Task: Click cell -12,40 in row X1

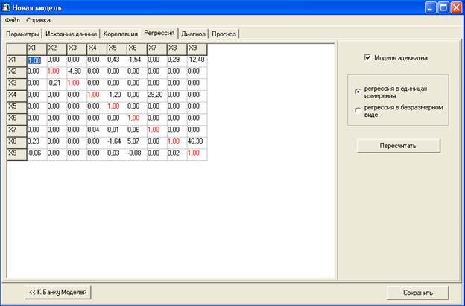Action: 197,61
